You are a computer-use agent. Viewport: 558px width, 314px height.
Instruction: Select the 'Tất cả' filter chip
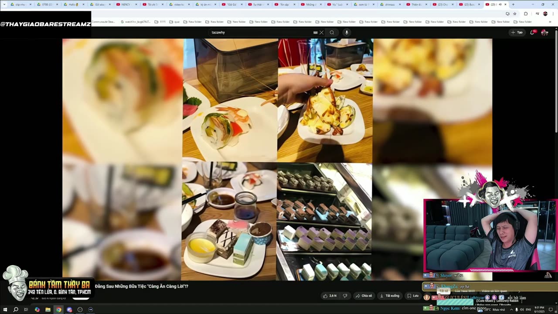click(443, 291)
